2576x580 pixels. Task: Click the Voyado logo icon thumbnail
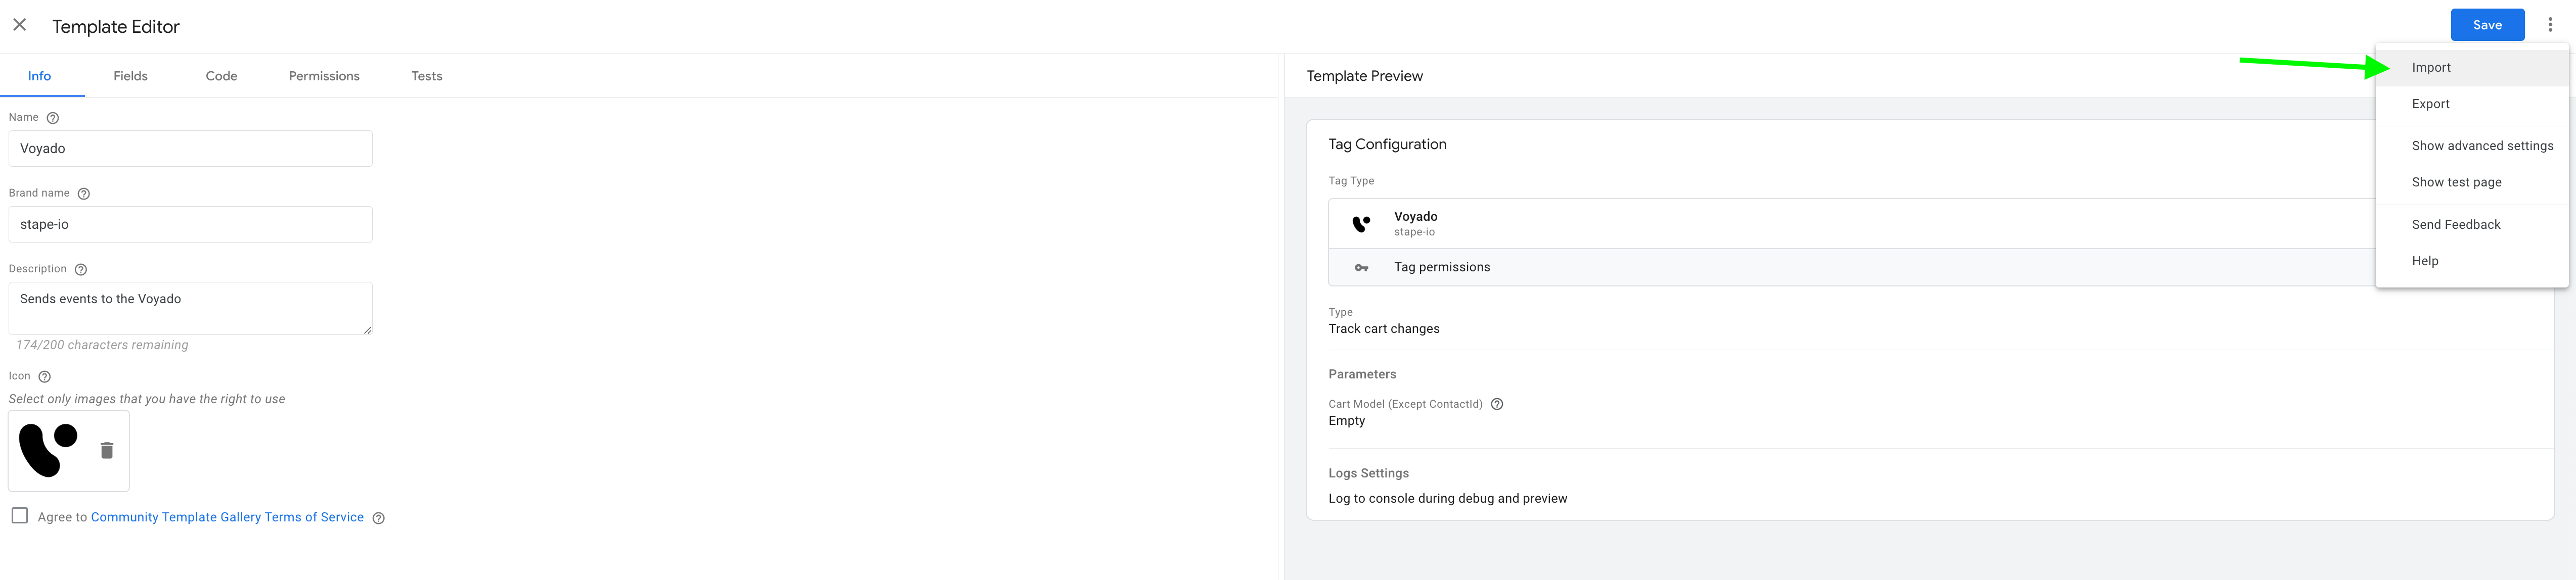coord(48,450)
